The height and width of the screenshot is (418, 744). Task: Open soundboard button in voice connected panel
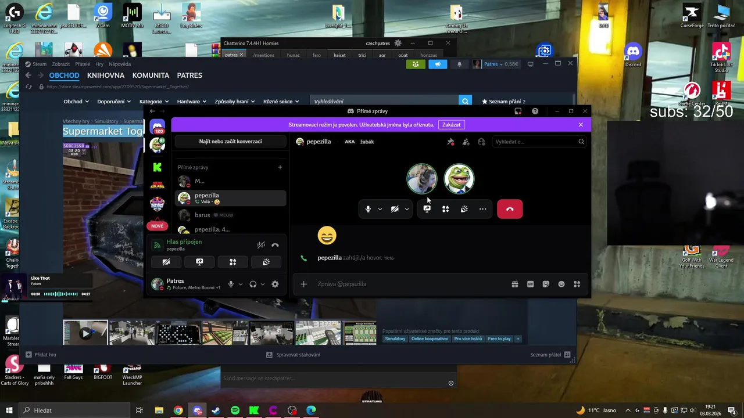tap(266, 262)
